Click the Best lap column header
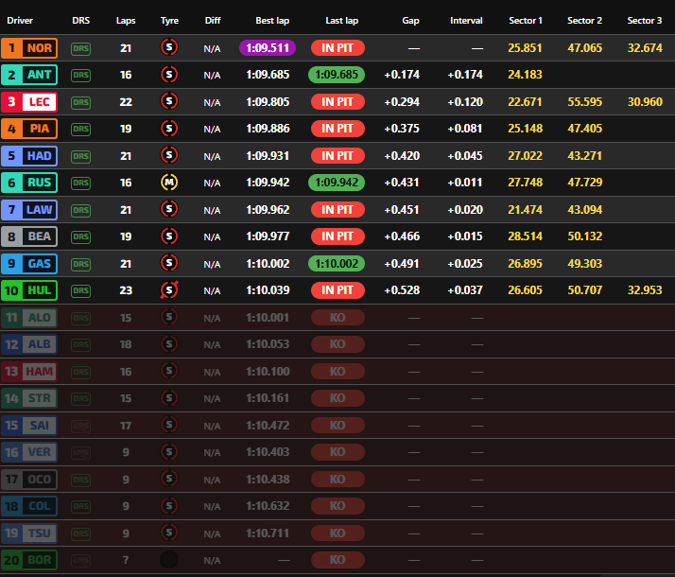 271,20
